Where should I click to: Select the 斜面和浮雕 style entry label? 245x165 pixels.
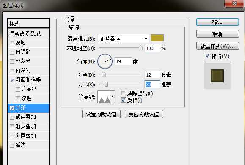click(x=28, y=80)
